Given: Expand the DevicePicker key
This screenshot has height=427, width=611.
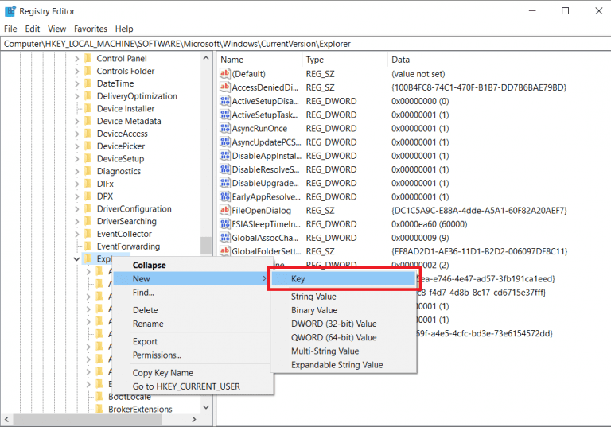Looking at the screenshot, I should (76, 146).
